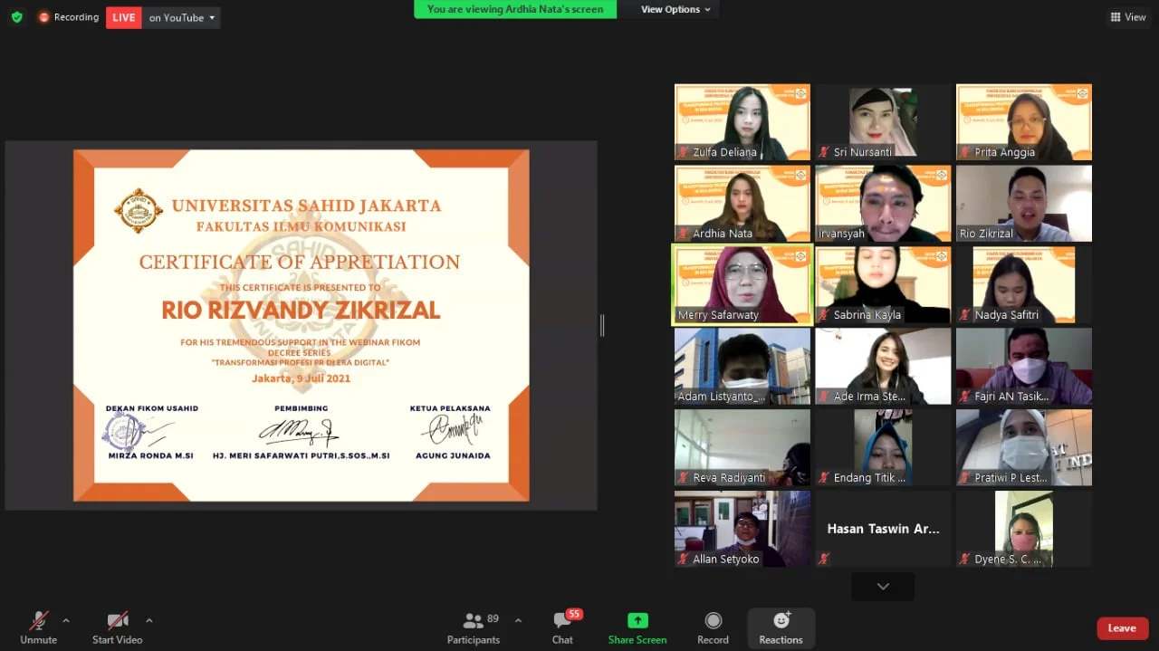
Task: Click the muted mic icon beside Ardhia Nata
Action: coord(684,234)
